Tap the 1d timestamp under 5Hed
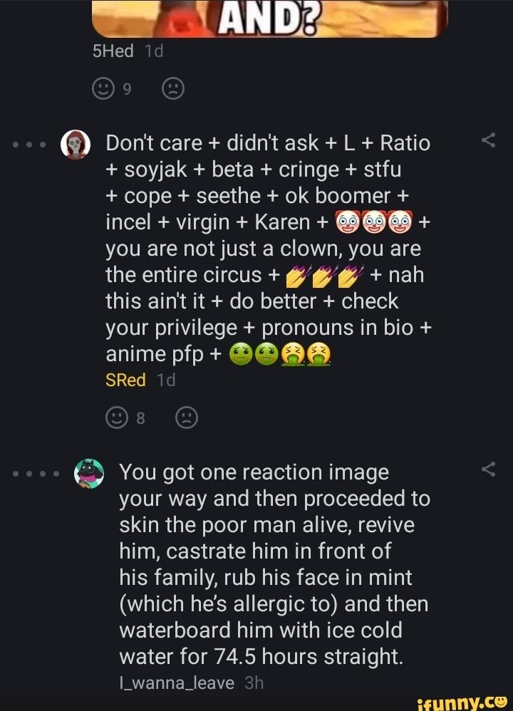513x711 pixels. [x=152, y=51]
